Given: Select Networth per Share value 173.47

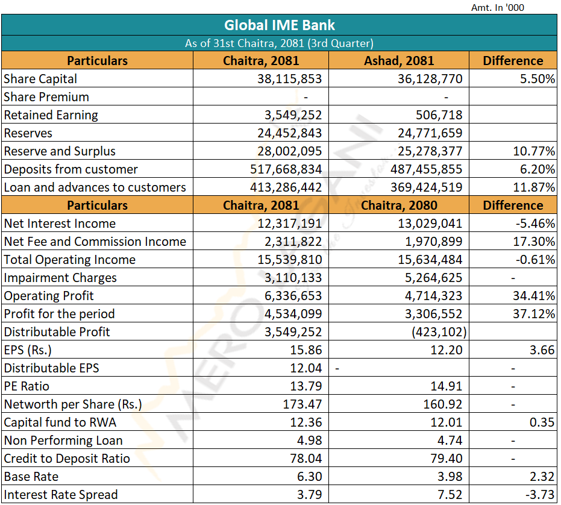Looking at the screenshot, I should point(303,404).
